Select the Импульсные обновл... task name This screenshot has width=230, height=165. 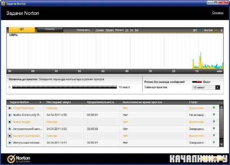[x=27, y=142]
